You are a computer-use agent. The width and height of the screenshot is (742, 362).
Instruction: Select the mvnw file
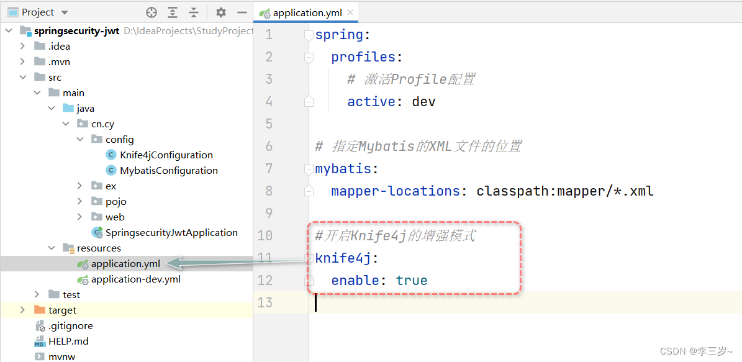click(x=61, y=356)
